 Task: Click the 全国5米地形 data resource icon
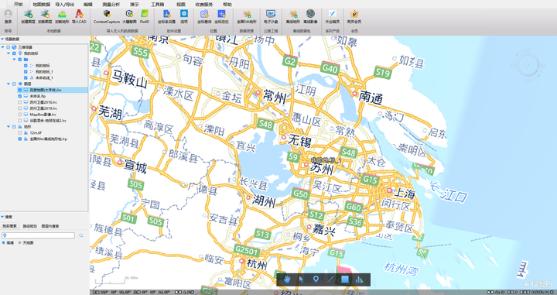tap(247, 14)
